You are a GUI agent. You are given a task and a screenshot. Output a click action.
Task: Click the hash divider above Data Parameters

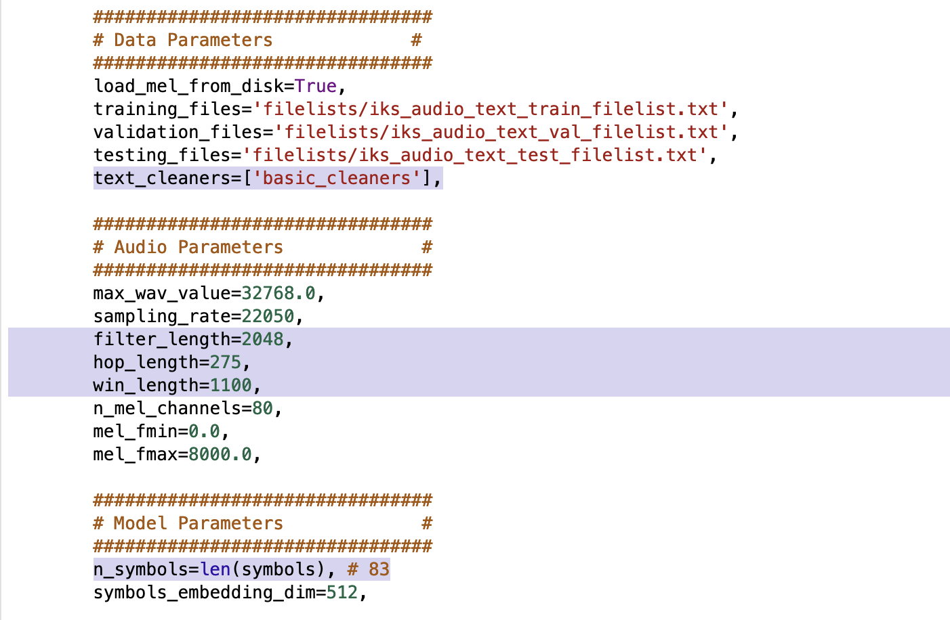(x=263, y=17)
